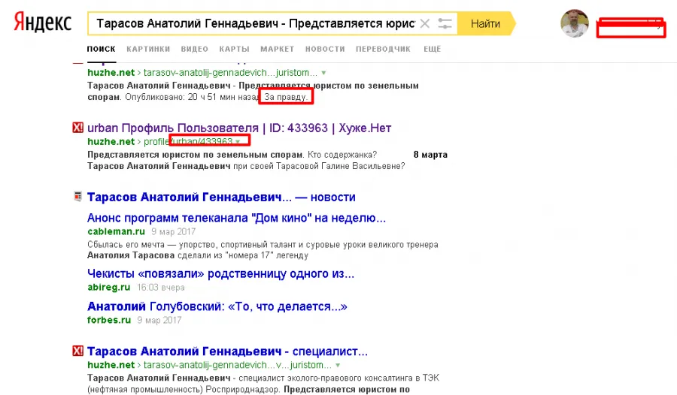The height and width of the screenshot is (395, 677).
Task: Open Тарасов Анатолий Геннадьевич - специалист result
Action: tap(227, 351)
